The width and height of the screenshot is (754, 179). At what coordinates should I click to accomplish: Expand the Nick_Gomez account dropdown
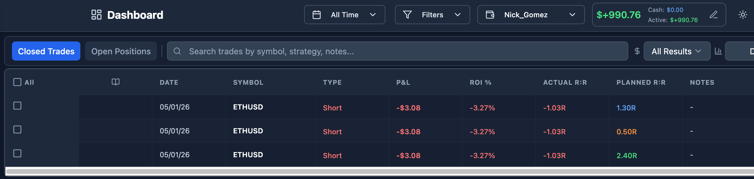point(531,15)
